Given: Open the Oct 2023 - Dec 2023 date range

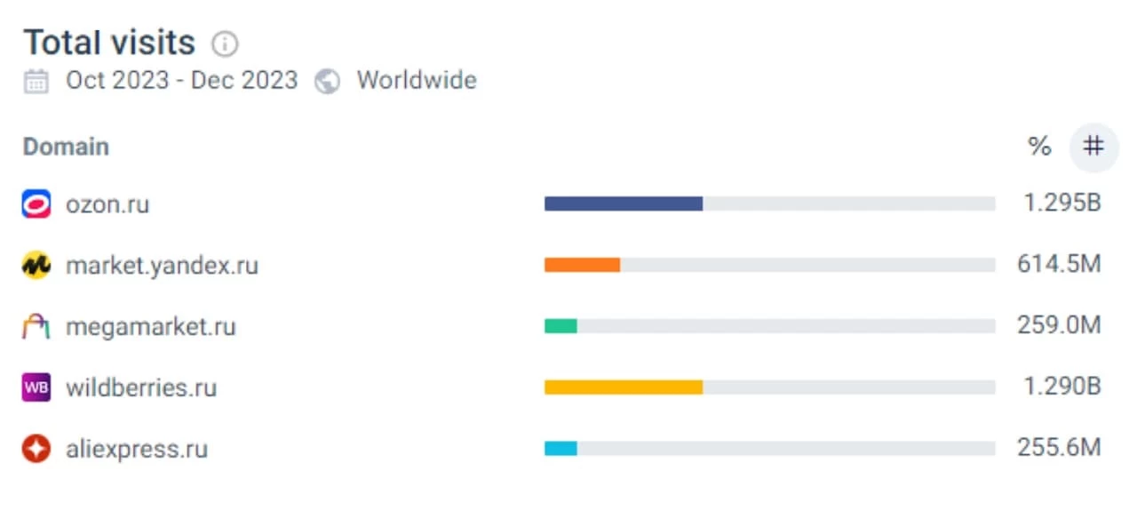Looking at the screenshot, I should [181, 81].
